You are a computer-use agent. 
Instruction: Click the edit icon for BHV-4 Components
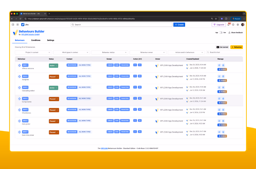click(x=219, y=99)
